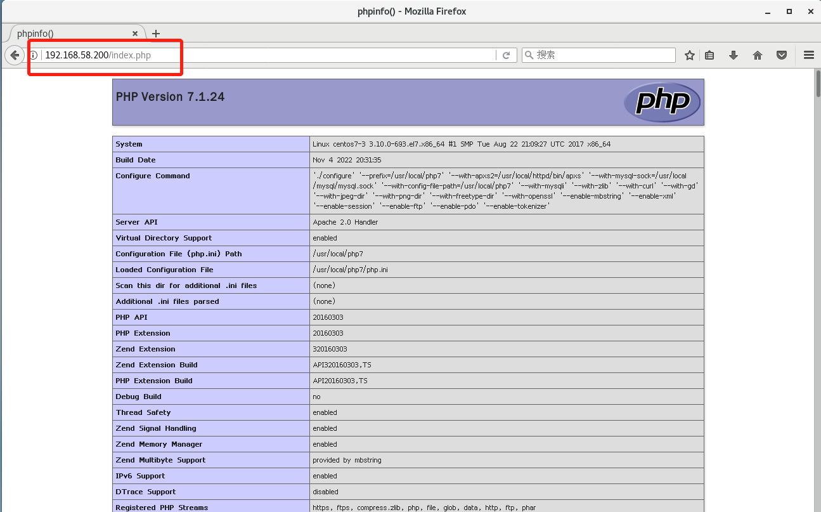Open the Firefox hamburger menu

(x=808, y=55)
